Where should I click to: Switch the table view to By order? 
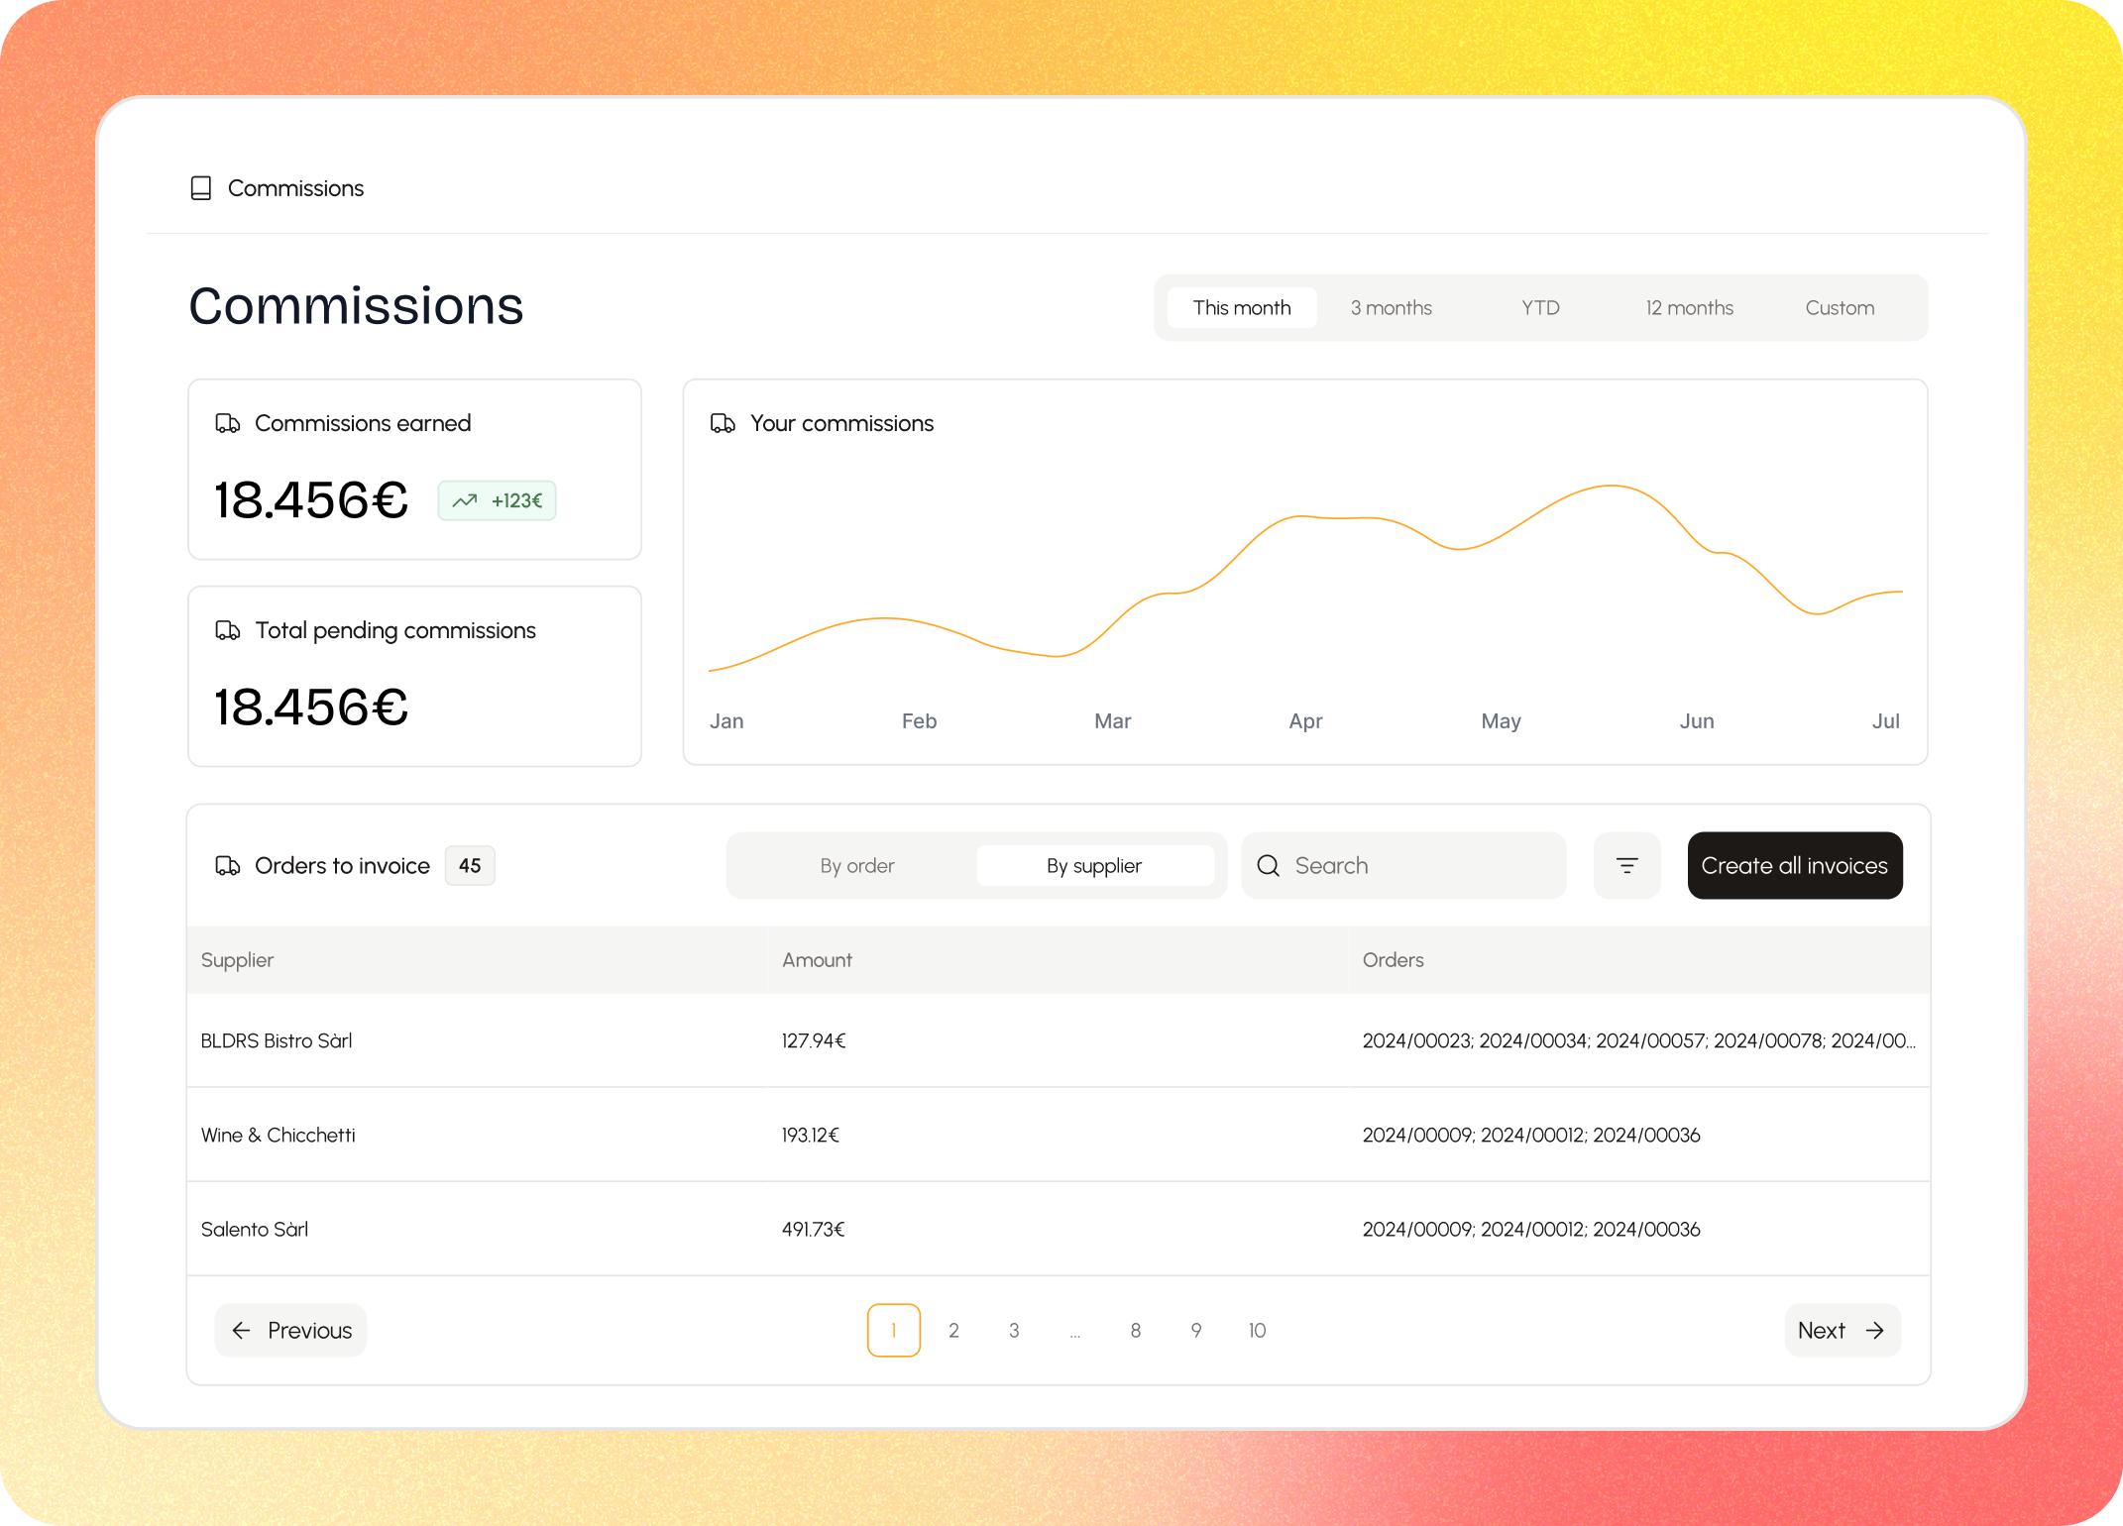click(x=856, y=866)
